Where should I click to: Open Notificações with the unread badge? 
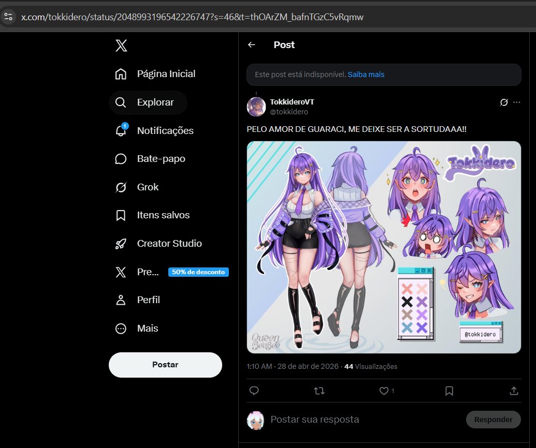tap(154, 130)
